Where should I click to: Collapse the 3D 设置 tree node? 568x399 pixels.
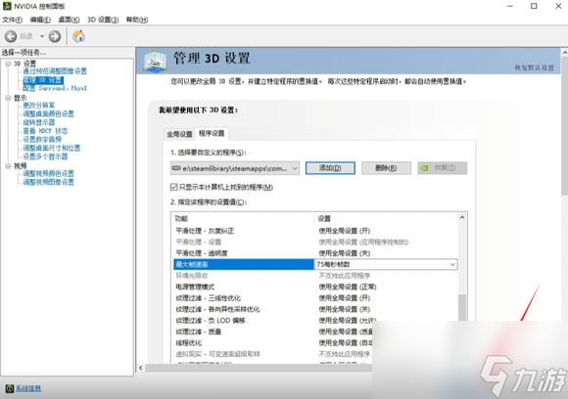pos(8,64)
